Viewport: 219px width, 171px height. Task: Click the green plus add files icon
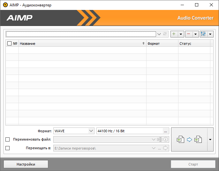174,34
